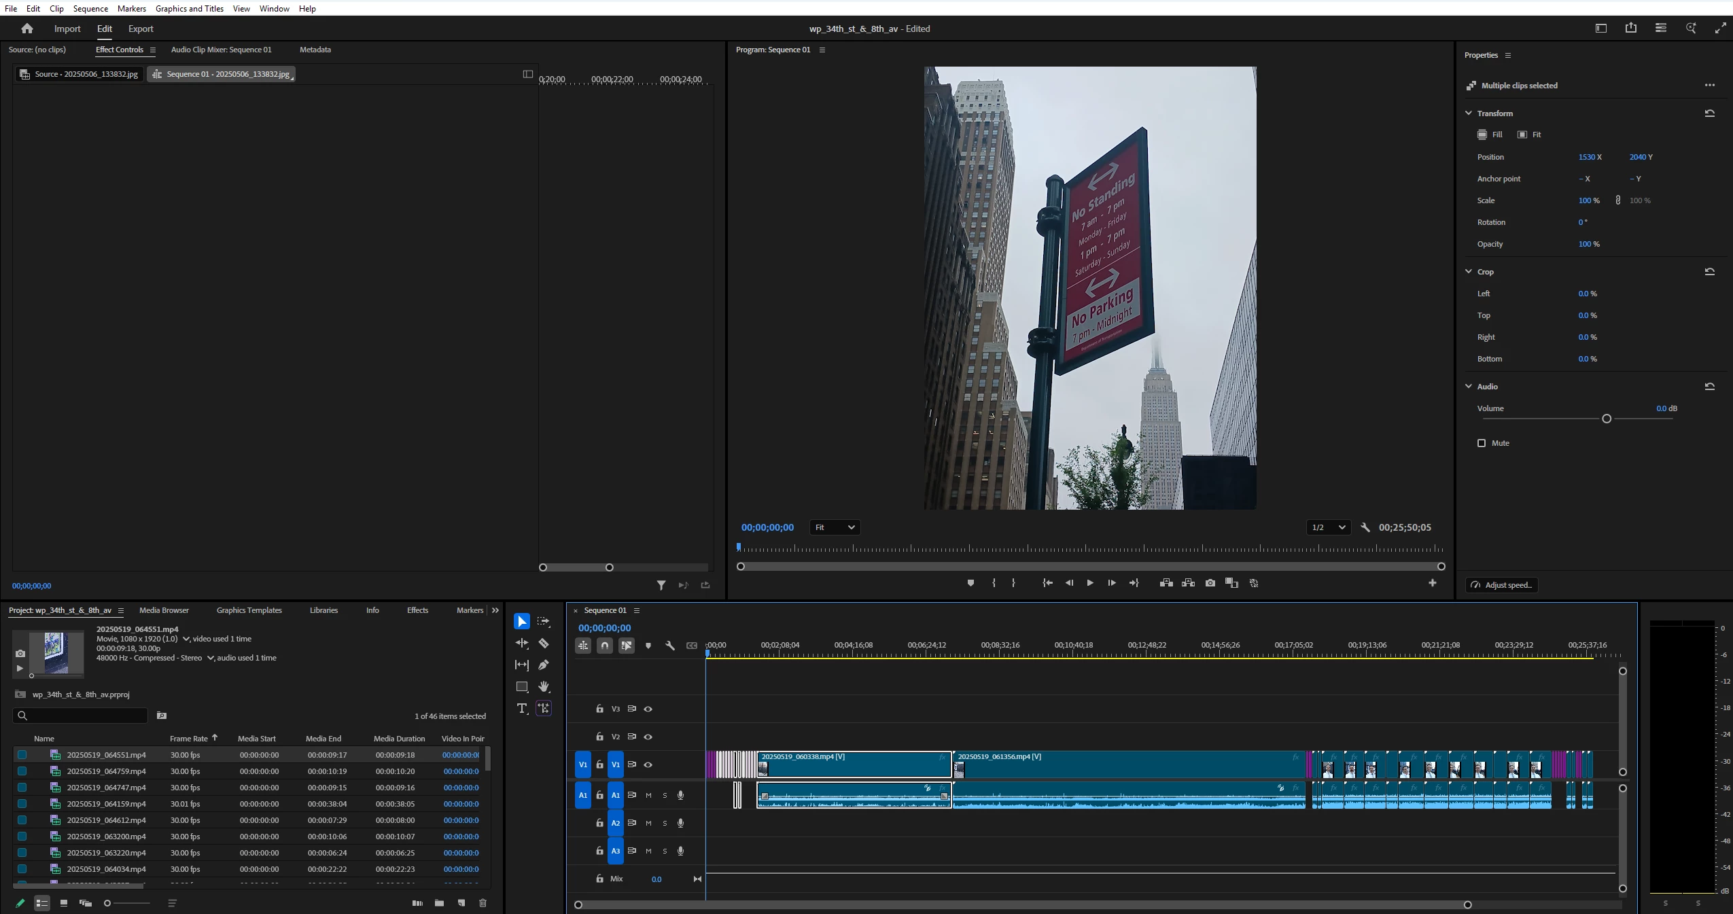Click the Add Marker icon in Program monitor

[x=970, y=583]
